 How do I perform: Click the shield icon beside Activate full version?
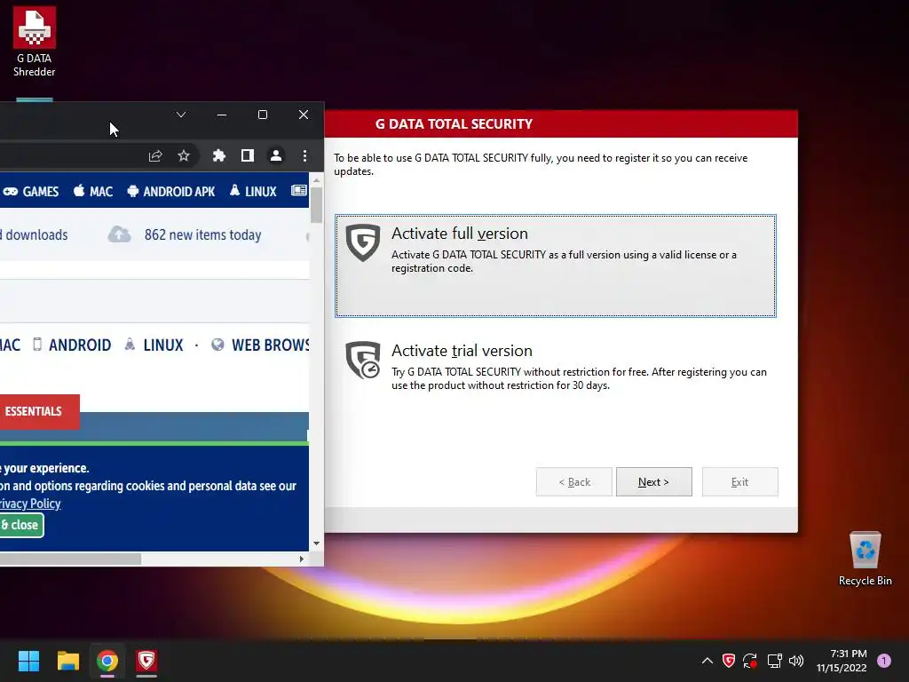pos(363,242)
